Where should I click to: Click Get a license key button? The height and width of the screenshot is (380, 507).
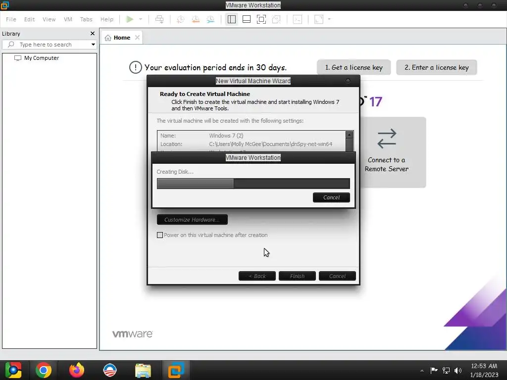pos(354,67)
